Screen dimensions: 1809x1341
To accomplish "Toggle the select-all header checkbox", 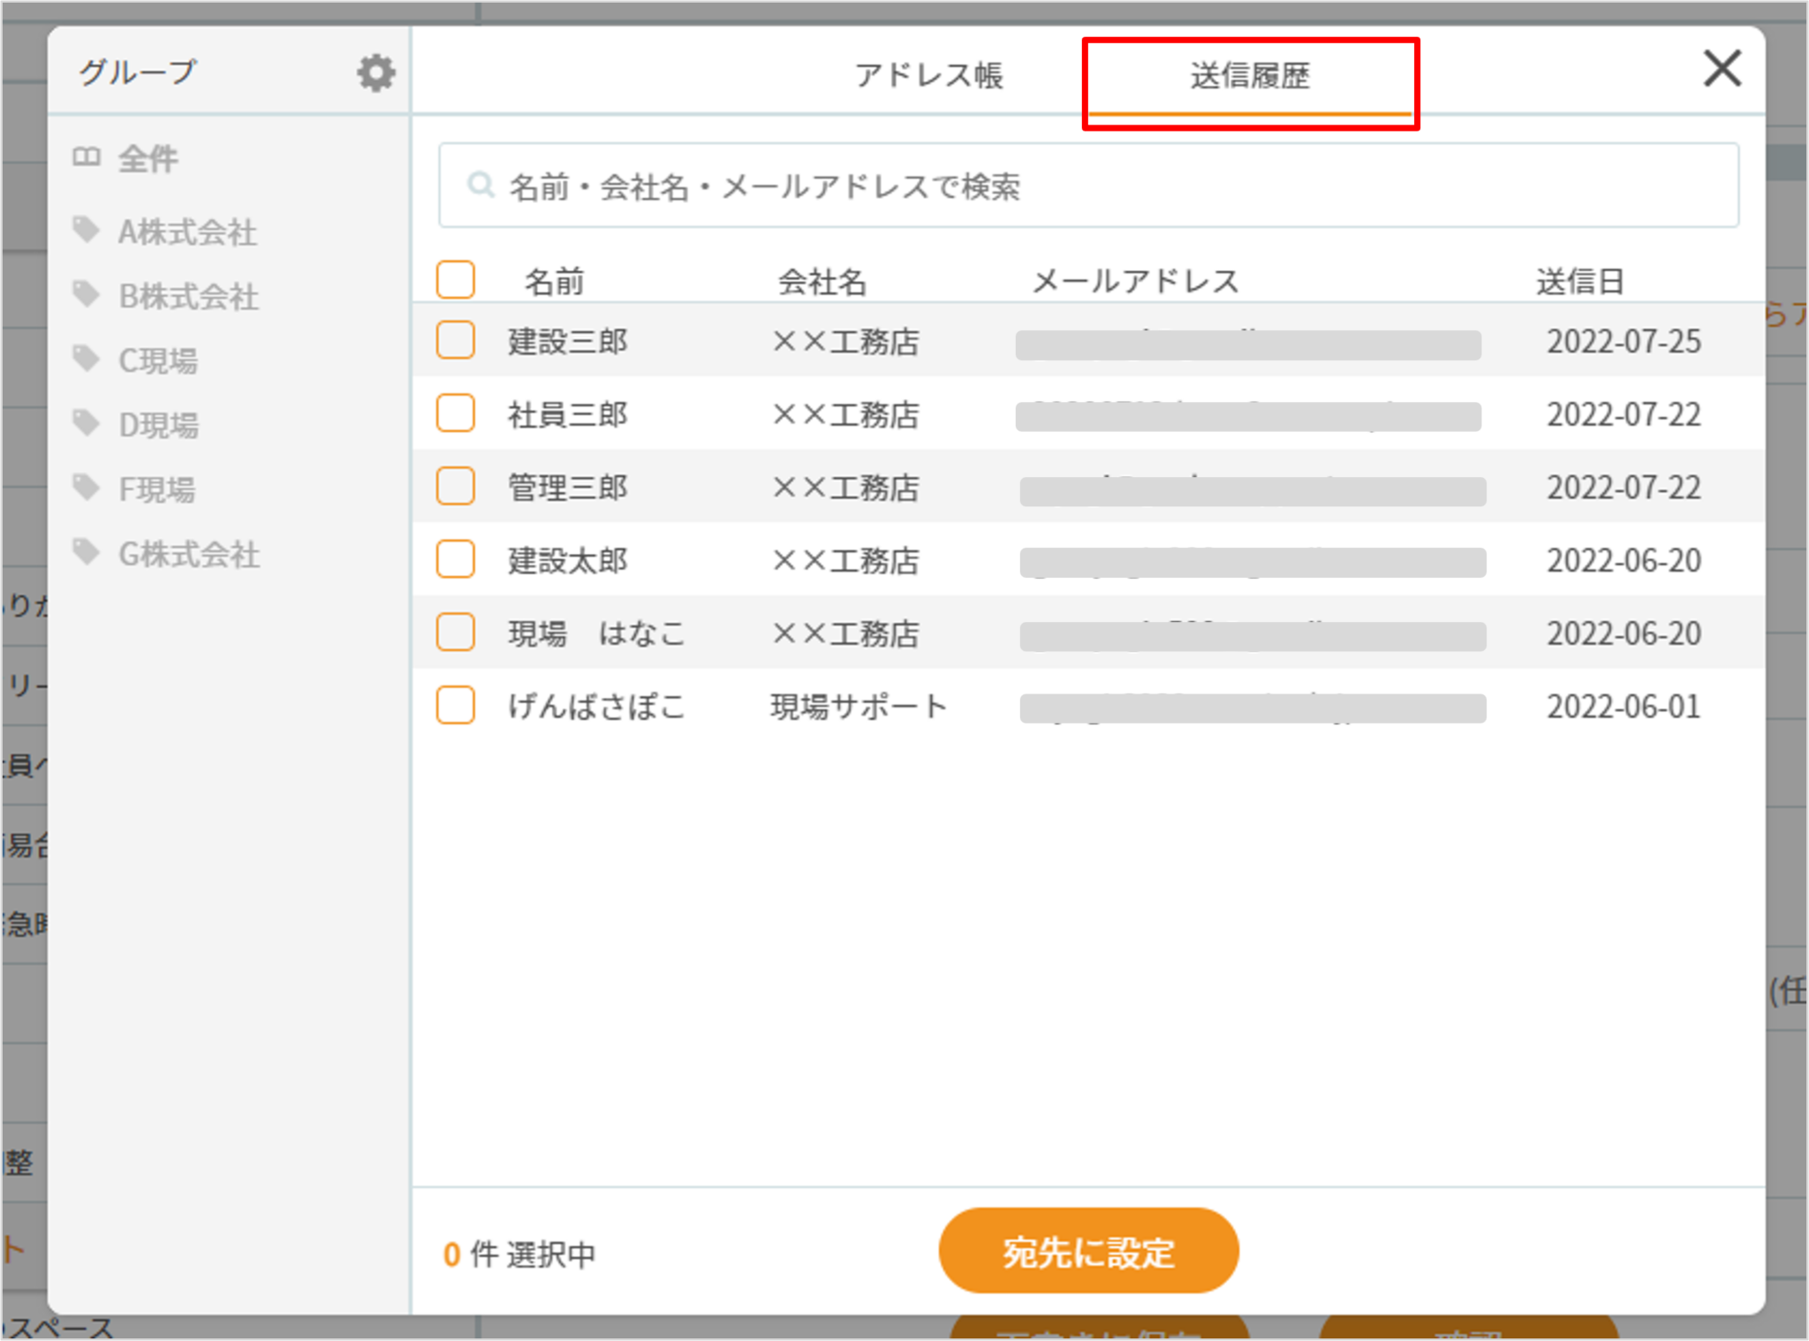I will coord(456,279).
